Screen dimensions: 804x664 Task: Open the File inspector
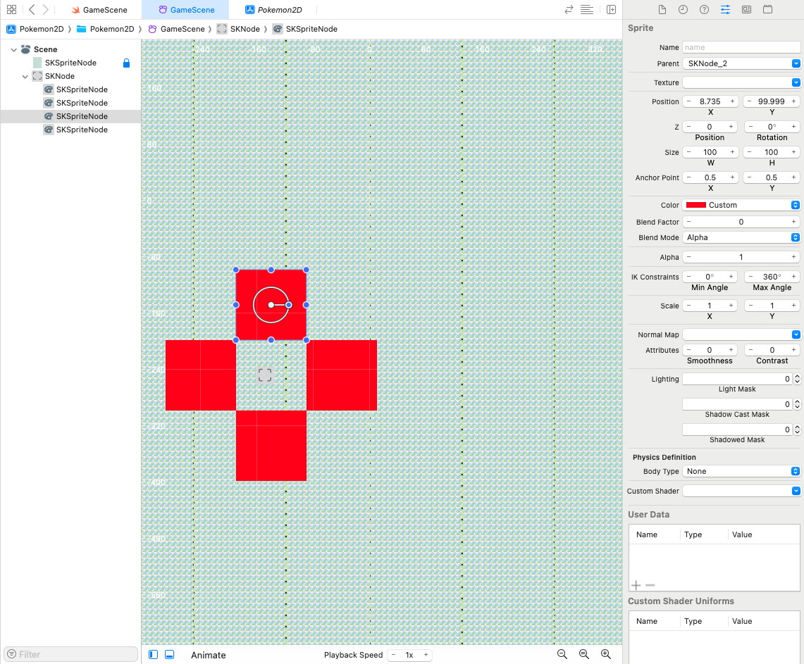pos(662,10)
